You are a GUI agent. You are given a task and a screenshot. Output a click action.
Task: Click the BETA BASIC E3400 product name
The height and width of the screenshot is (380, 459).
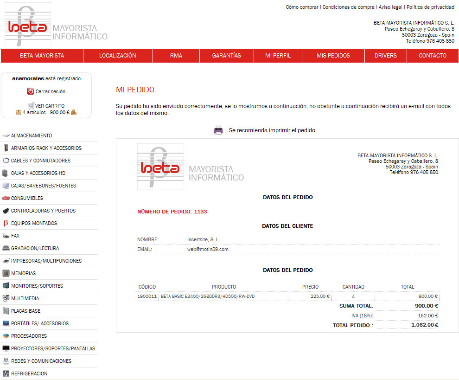208,296
